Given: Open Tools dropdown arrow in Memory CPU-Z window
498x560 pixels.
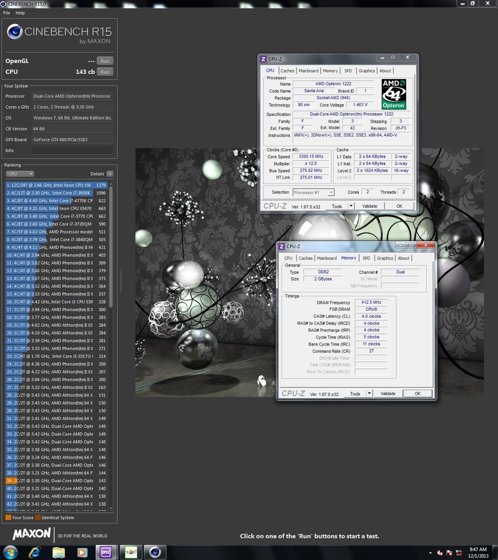Looking at the screenshot, I should (369, 394).
